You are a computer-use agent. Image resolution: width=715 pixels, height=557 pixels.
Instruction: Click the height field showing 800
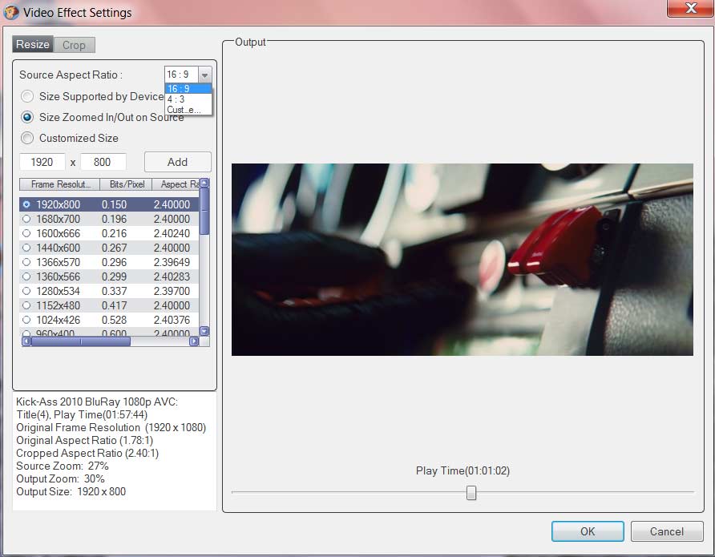[103, 162]
